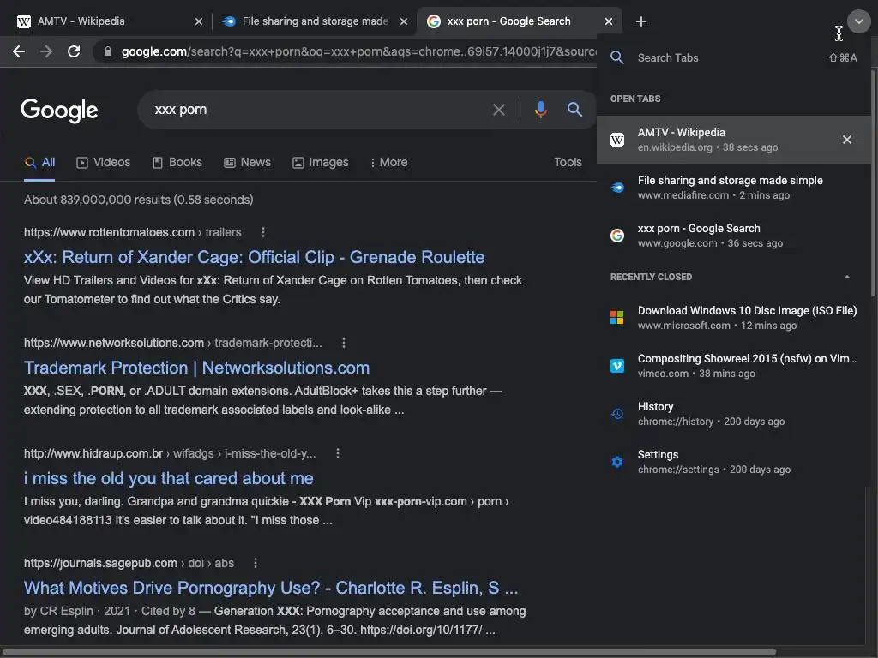Click the site lock icon in address bar
Screen dimensions: 878x658
108,51
